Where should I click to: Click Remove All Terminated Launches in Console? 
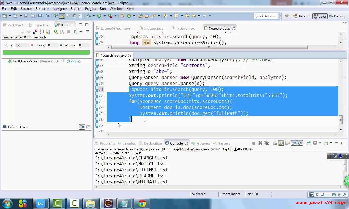point(266,143)
